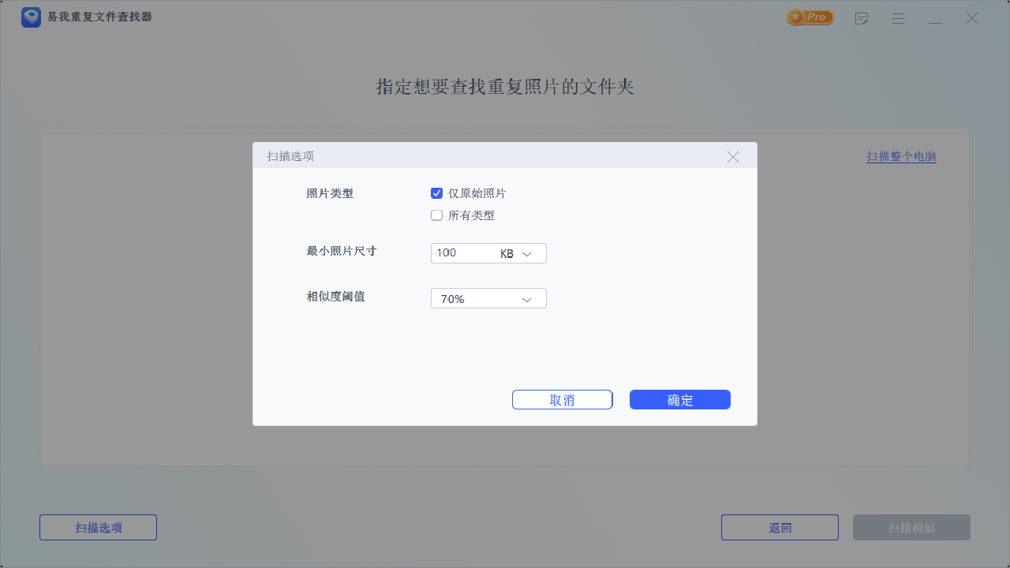The height and width of the screenshot is (568, 1010).
Task: Cancel the dialog with 取消 button
Action: point(562,399)
